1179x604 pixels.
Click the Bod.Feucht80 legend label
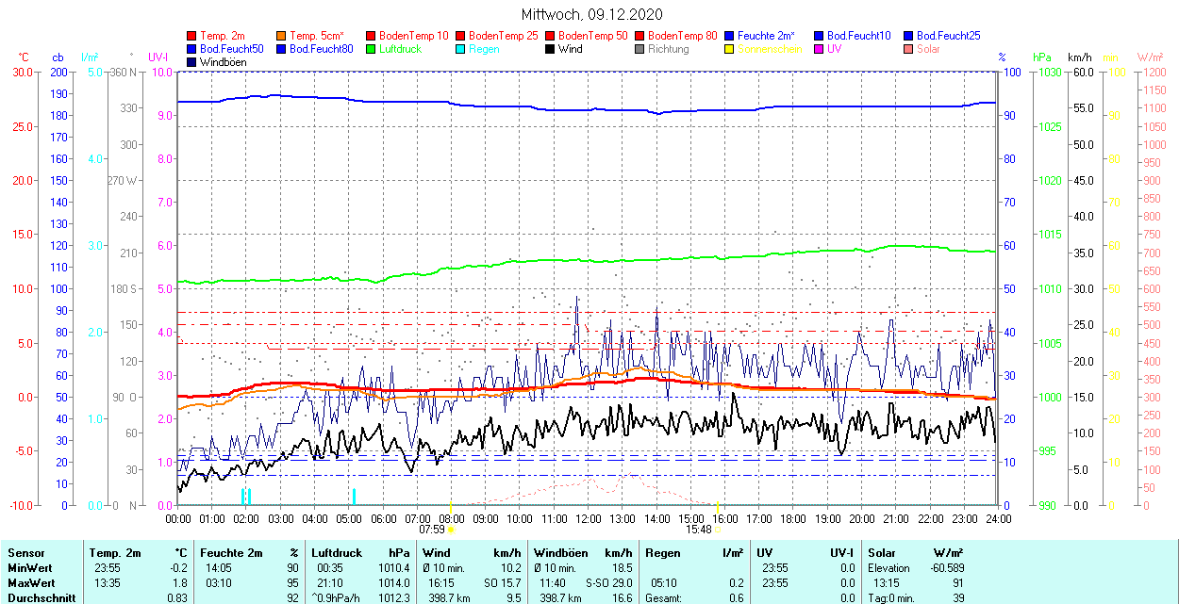pyautogui.click(x=321, y=49)
